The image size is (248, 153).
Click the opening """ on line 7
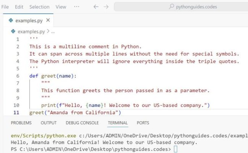pyautogui.click(x=45, y=82)
